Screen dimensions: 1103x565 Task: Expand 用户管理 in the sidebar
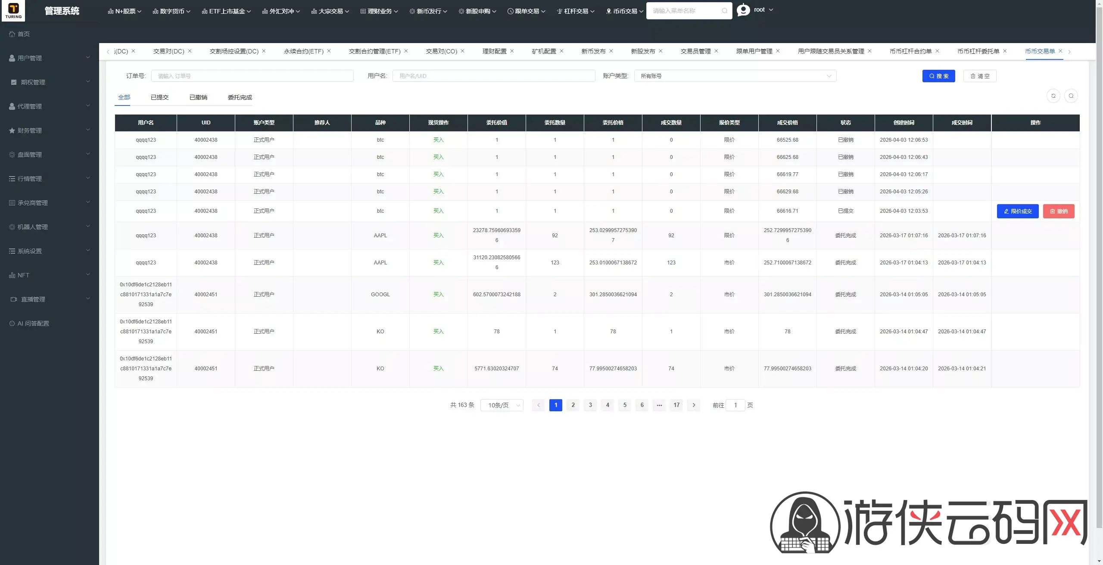tap(50, 58)
